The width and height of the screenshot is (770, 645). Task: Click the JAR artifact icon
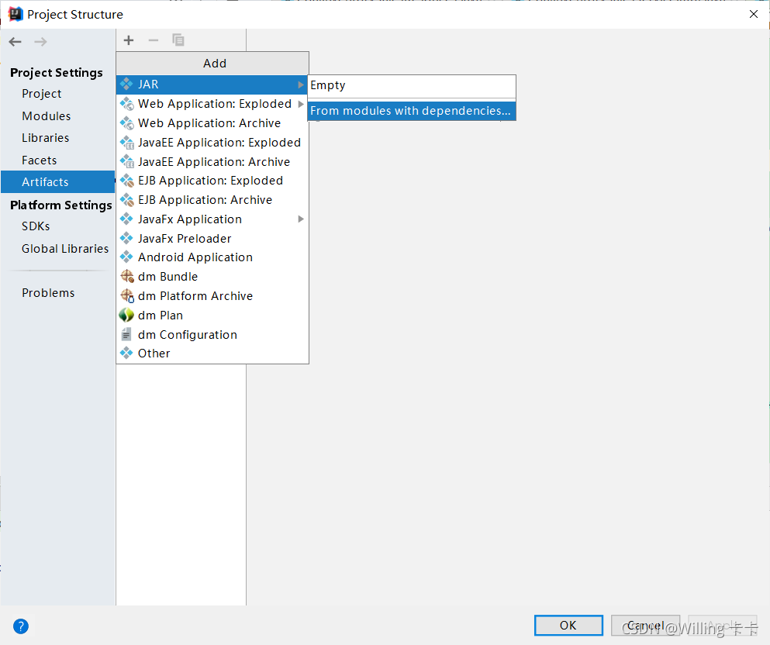click(126, 84)
